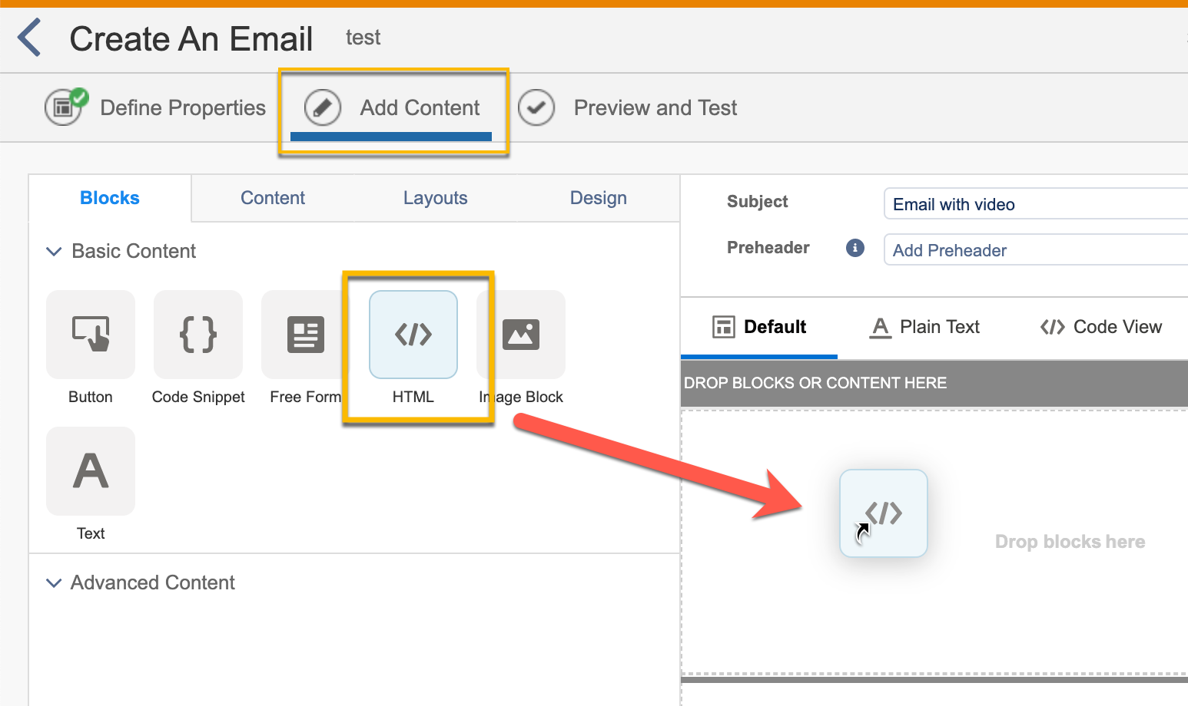This screenshot has height=706, width=1188.
Task: Select the HTML block in Basic Content
Action: tap(413, 335)
